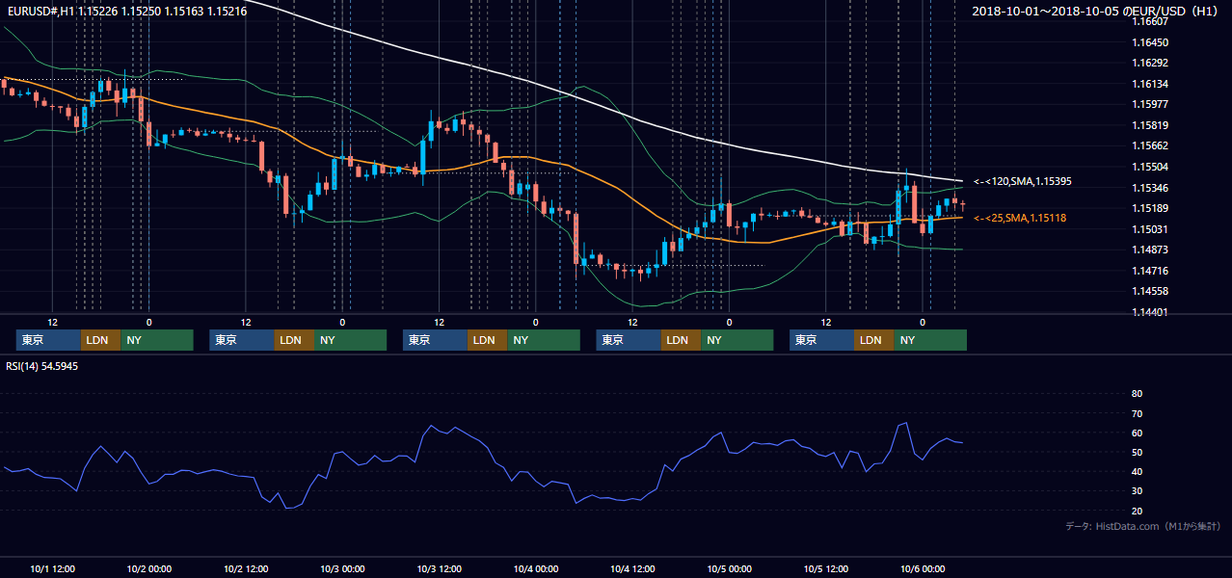Click the 1.15189 price axis label
Screen dimensions: 1232x578
(1151, 208)
